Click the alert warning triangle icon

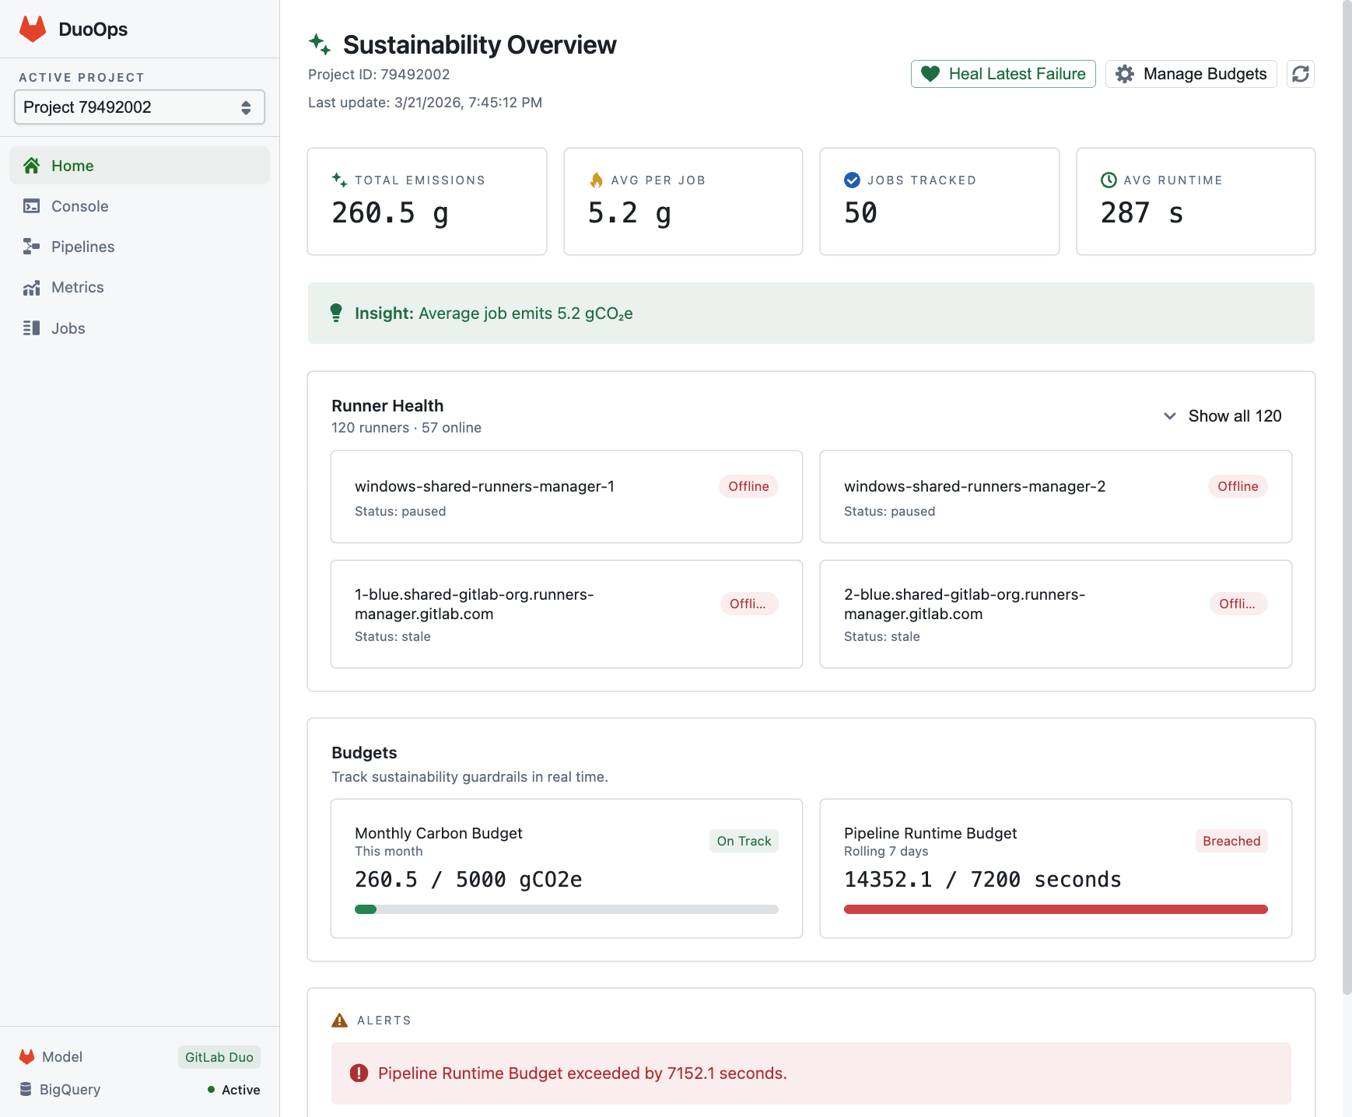click(x=339, y=1021)
